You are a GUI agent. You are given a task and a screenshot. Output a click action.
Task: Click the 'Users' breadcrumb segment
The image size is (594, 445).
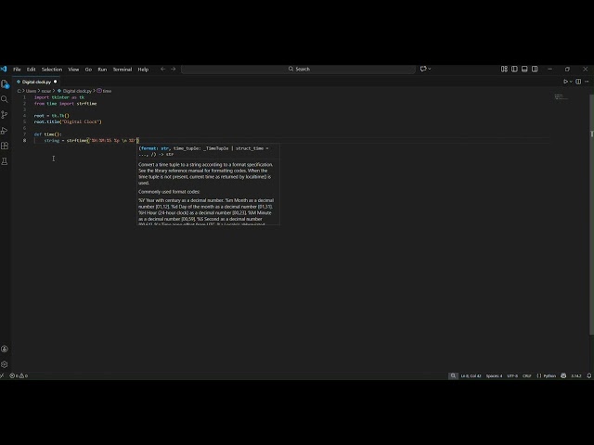[x=31, y=91]
